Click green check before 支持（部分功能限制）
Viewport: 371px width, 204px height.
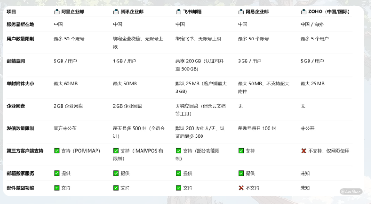pos(179,151)
